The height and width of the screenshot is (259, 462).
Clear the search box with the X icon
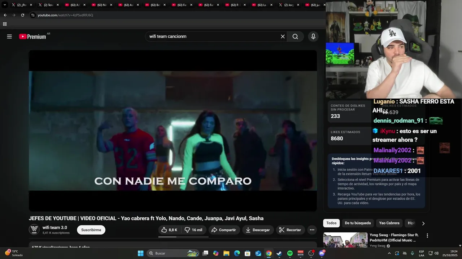pyautogui.click(x=283, y=36)
